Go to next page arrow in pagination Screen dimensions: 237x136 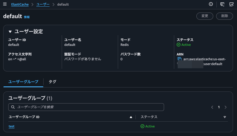tap(226, 107)
